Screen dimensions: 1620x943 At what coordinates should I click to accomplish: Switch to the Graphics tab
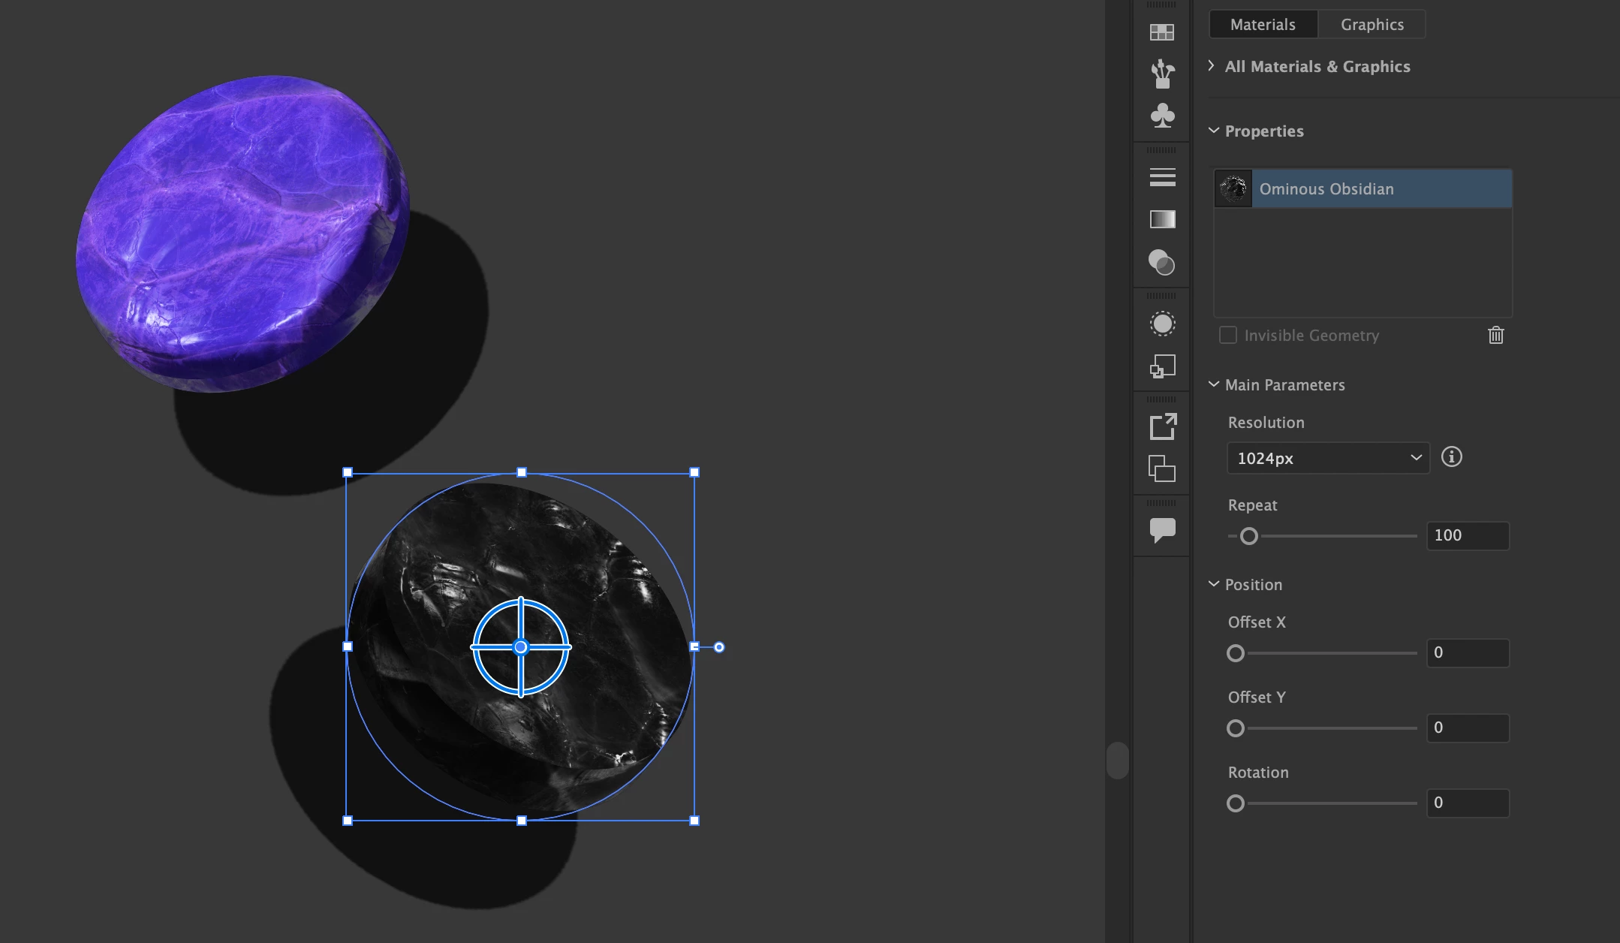(x=1372, y=24)
